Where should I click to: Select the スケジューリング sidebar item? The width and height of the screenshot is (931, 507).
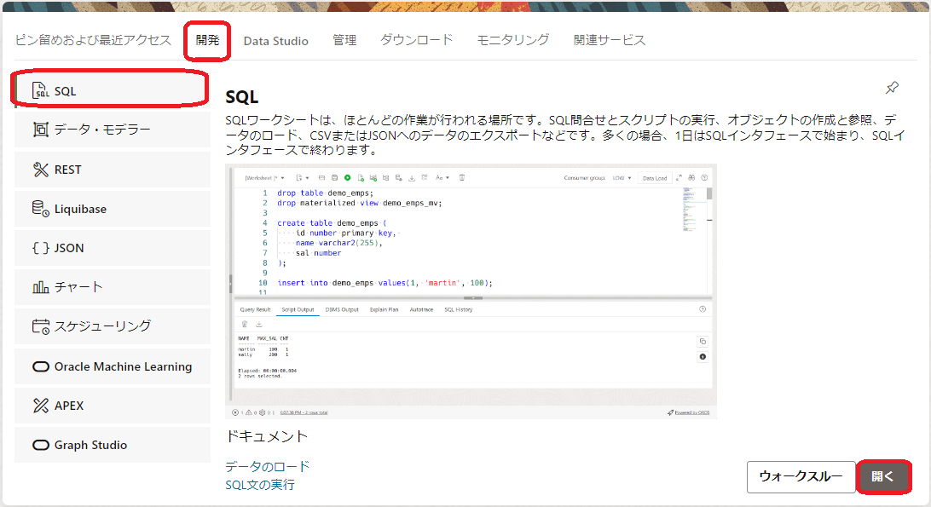[x=112, y=326]
